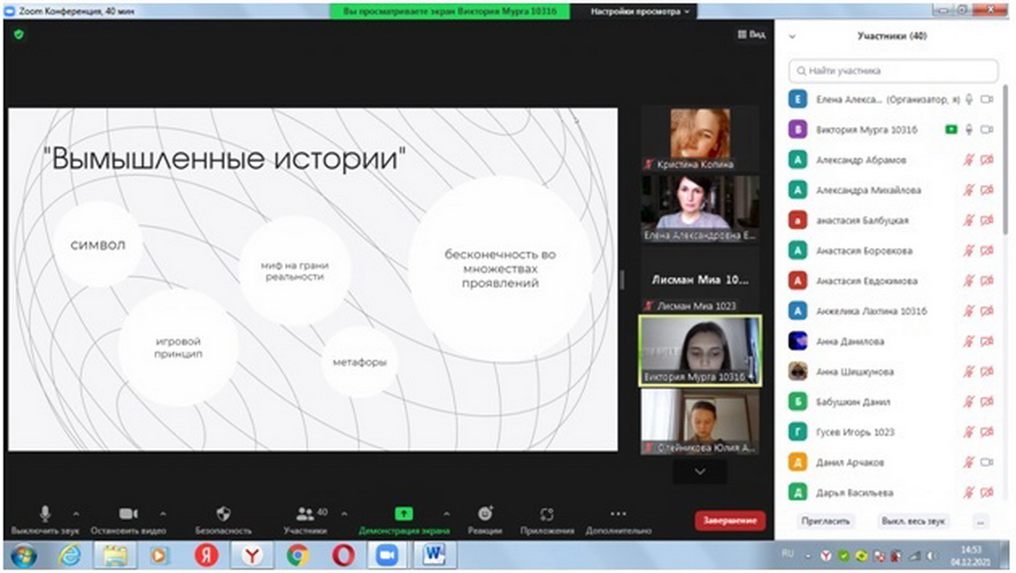Click the Пригласить button
Image resolution: width=1016 pixels, height=573 pixels.
pyautogui.click(x=826, y=521)
